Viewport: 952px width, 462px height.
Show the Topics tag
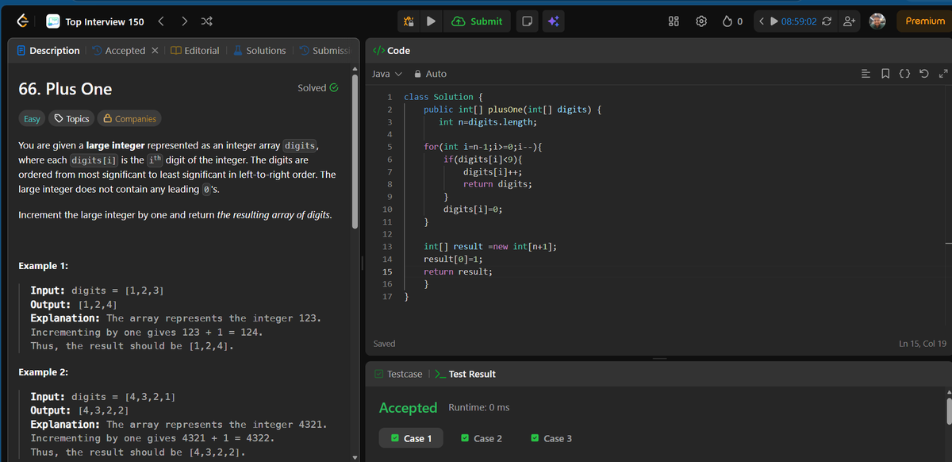(71, 119)
